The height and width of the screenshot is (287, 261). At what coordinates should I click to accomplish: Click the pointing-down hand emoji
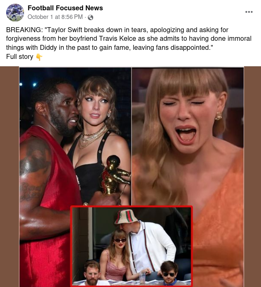[x=39, y=57]
